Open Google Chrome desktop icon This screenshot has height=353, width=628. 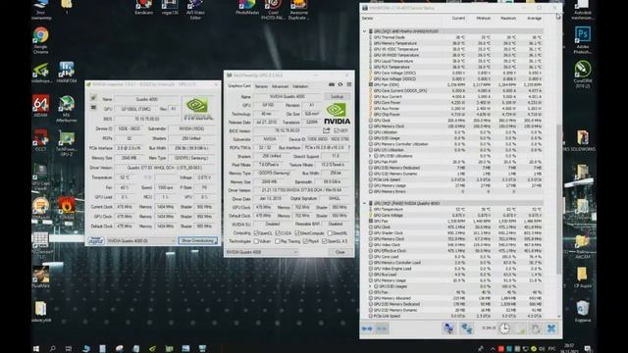click(41, 40)
